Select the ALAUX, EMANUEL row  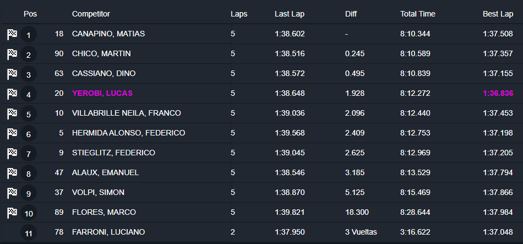click(105, 173)
